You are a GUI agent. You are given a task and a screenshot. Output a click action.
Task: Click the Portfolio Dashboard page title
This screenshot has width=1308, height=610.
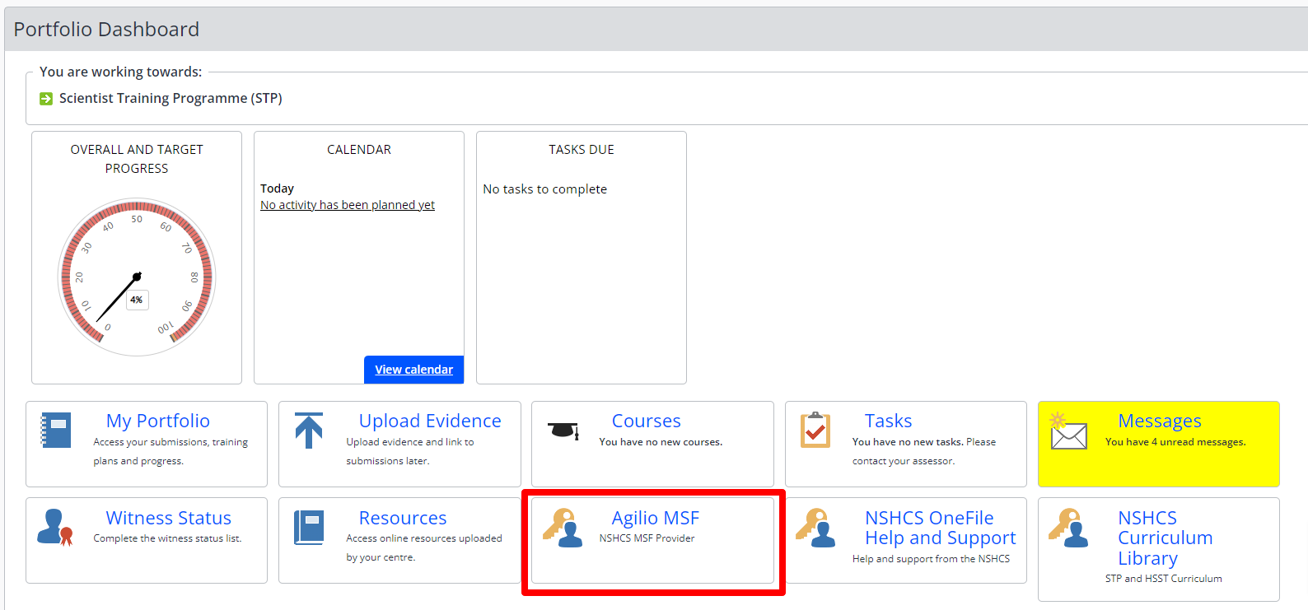[x=106, y=30]
